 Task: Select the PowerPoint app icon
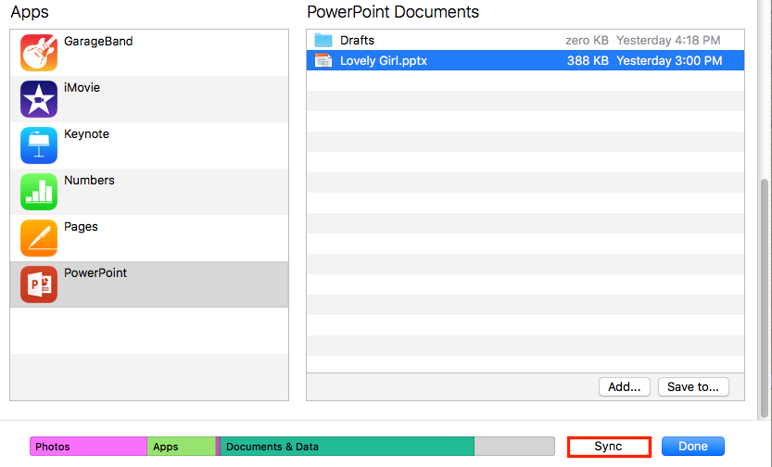tap(39, 284)
